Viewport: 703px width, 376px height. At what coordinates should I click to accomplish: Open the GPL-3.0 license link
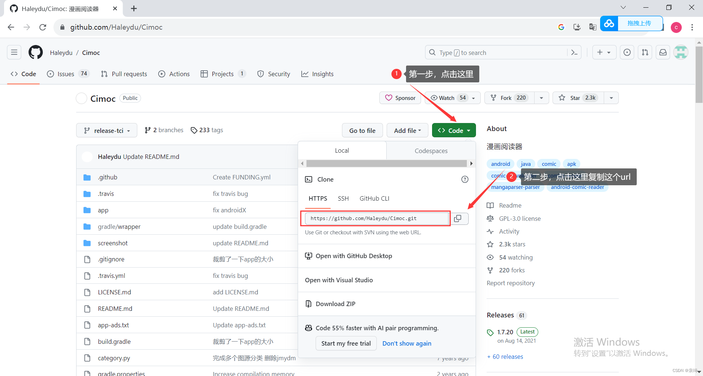click(520, 219)
